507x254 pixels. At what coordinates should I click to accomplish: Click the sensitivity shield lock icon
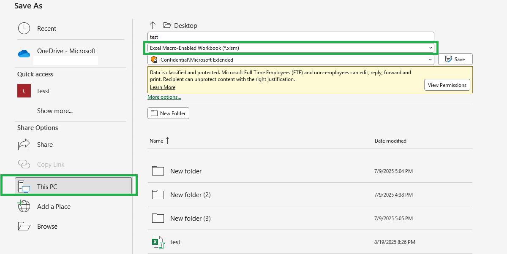tap(154, 59)
